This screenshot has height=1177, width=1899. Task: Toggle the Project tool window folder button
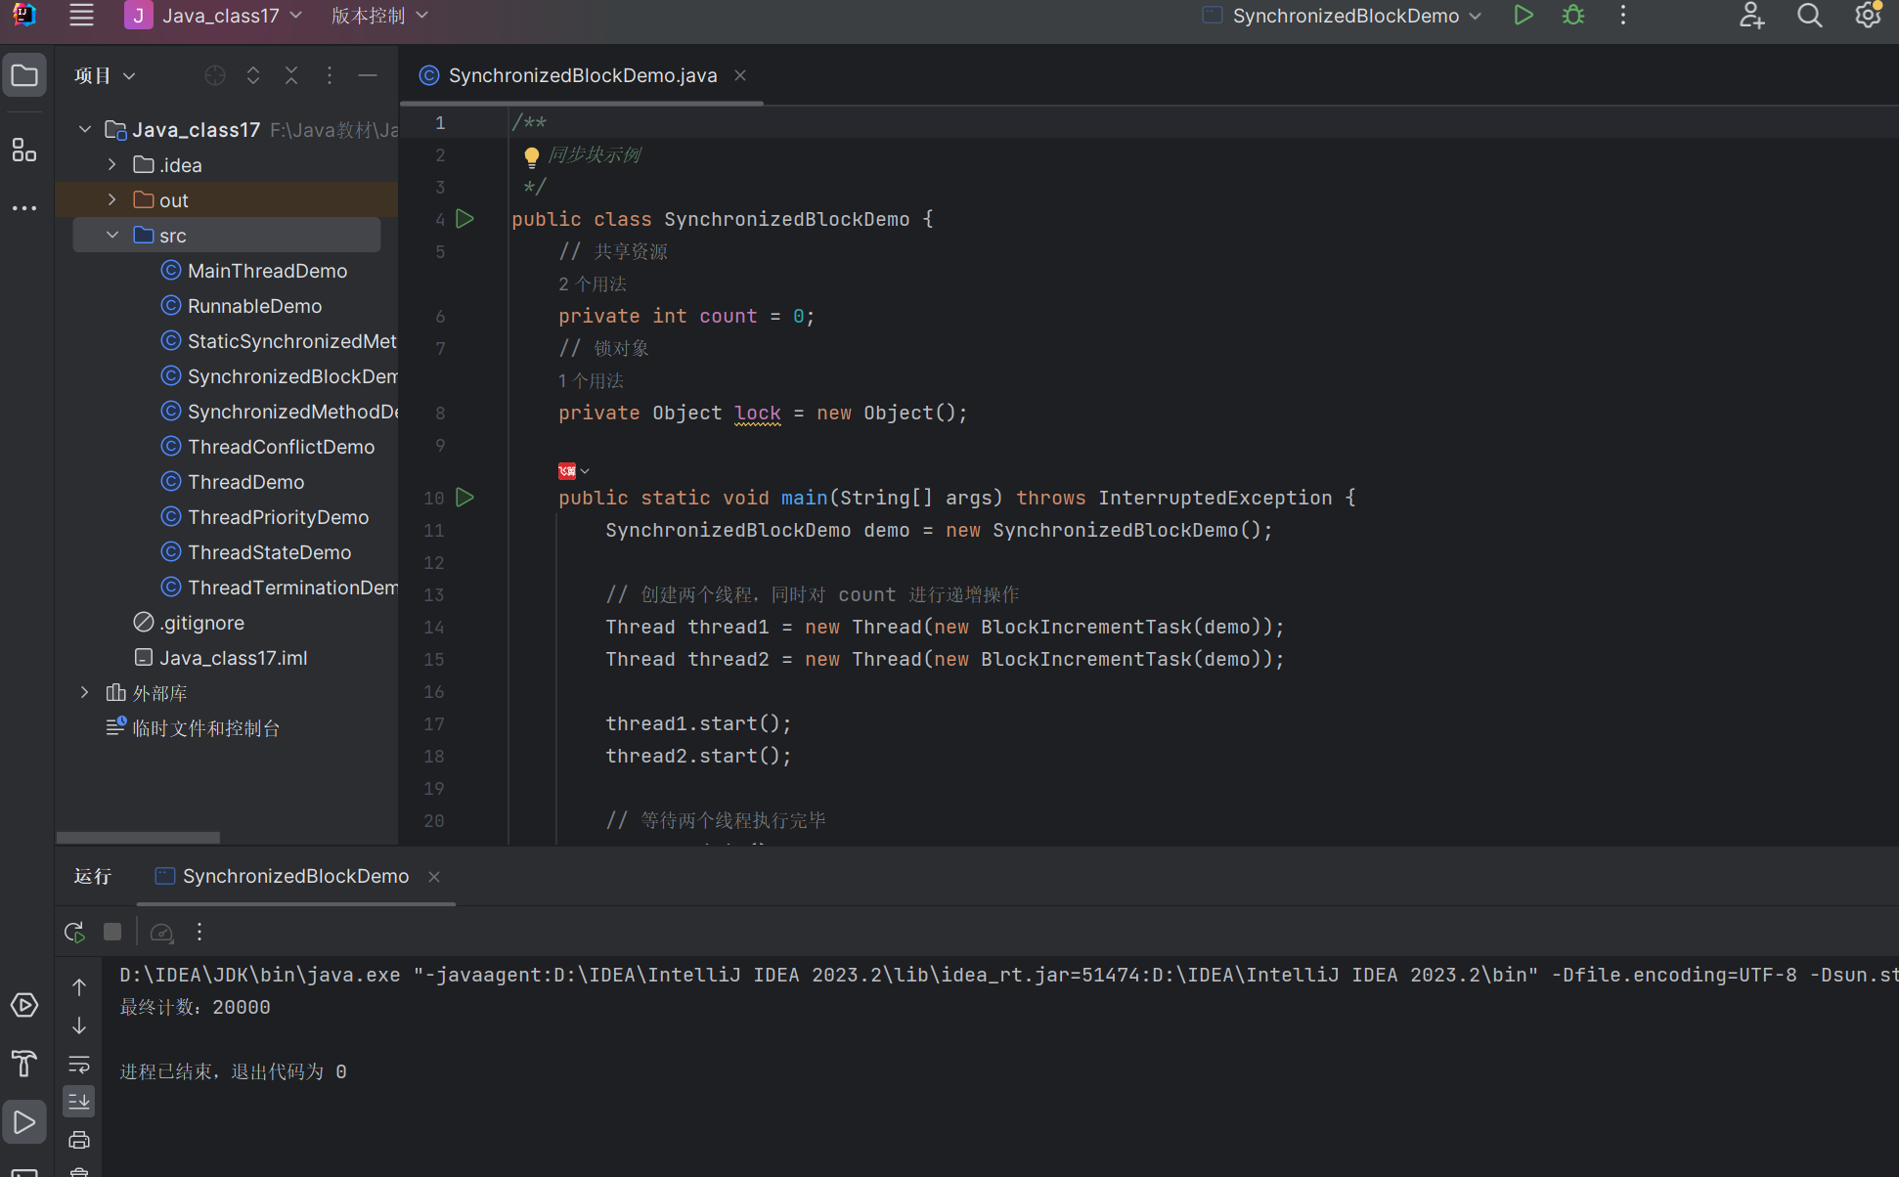24,75
